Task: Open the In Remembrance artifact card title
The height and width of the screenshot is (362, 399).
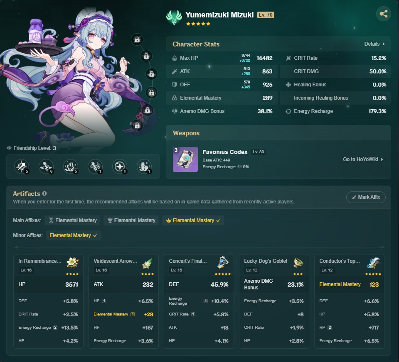Action: click(x=40, y=261)
